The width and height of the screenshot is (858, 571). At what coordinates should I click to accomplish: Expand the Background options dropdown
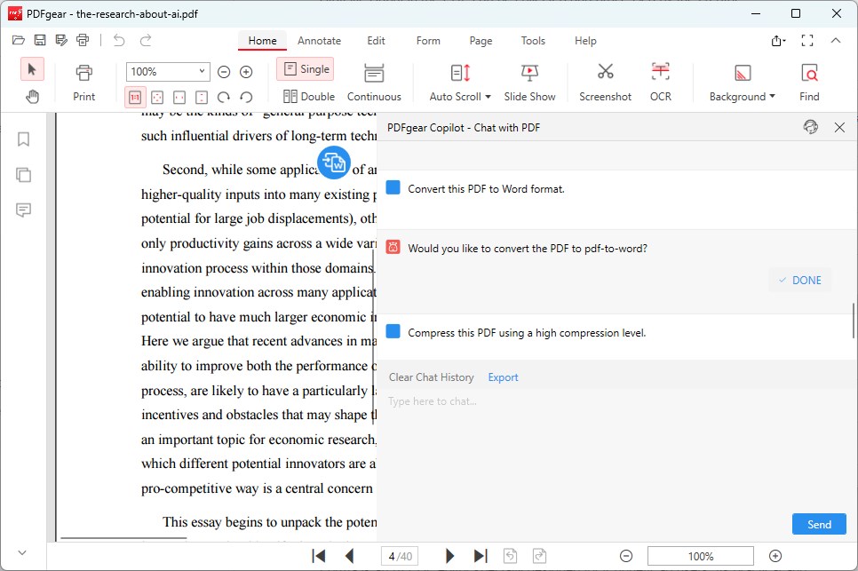772,97
